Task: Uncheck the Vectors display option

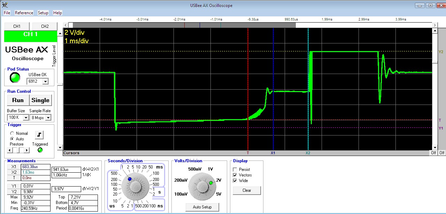Action: 235,175
